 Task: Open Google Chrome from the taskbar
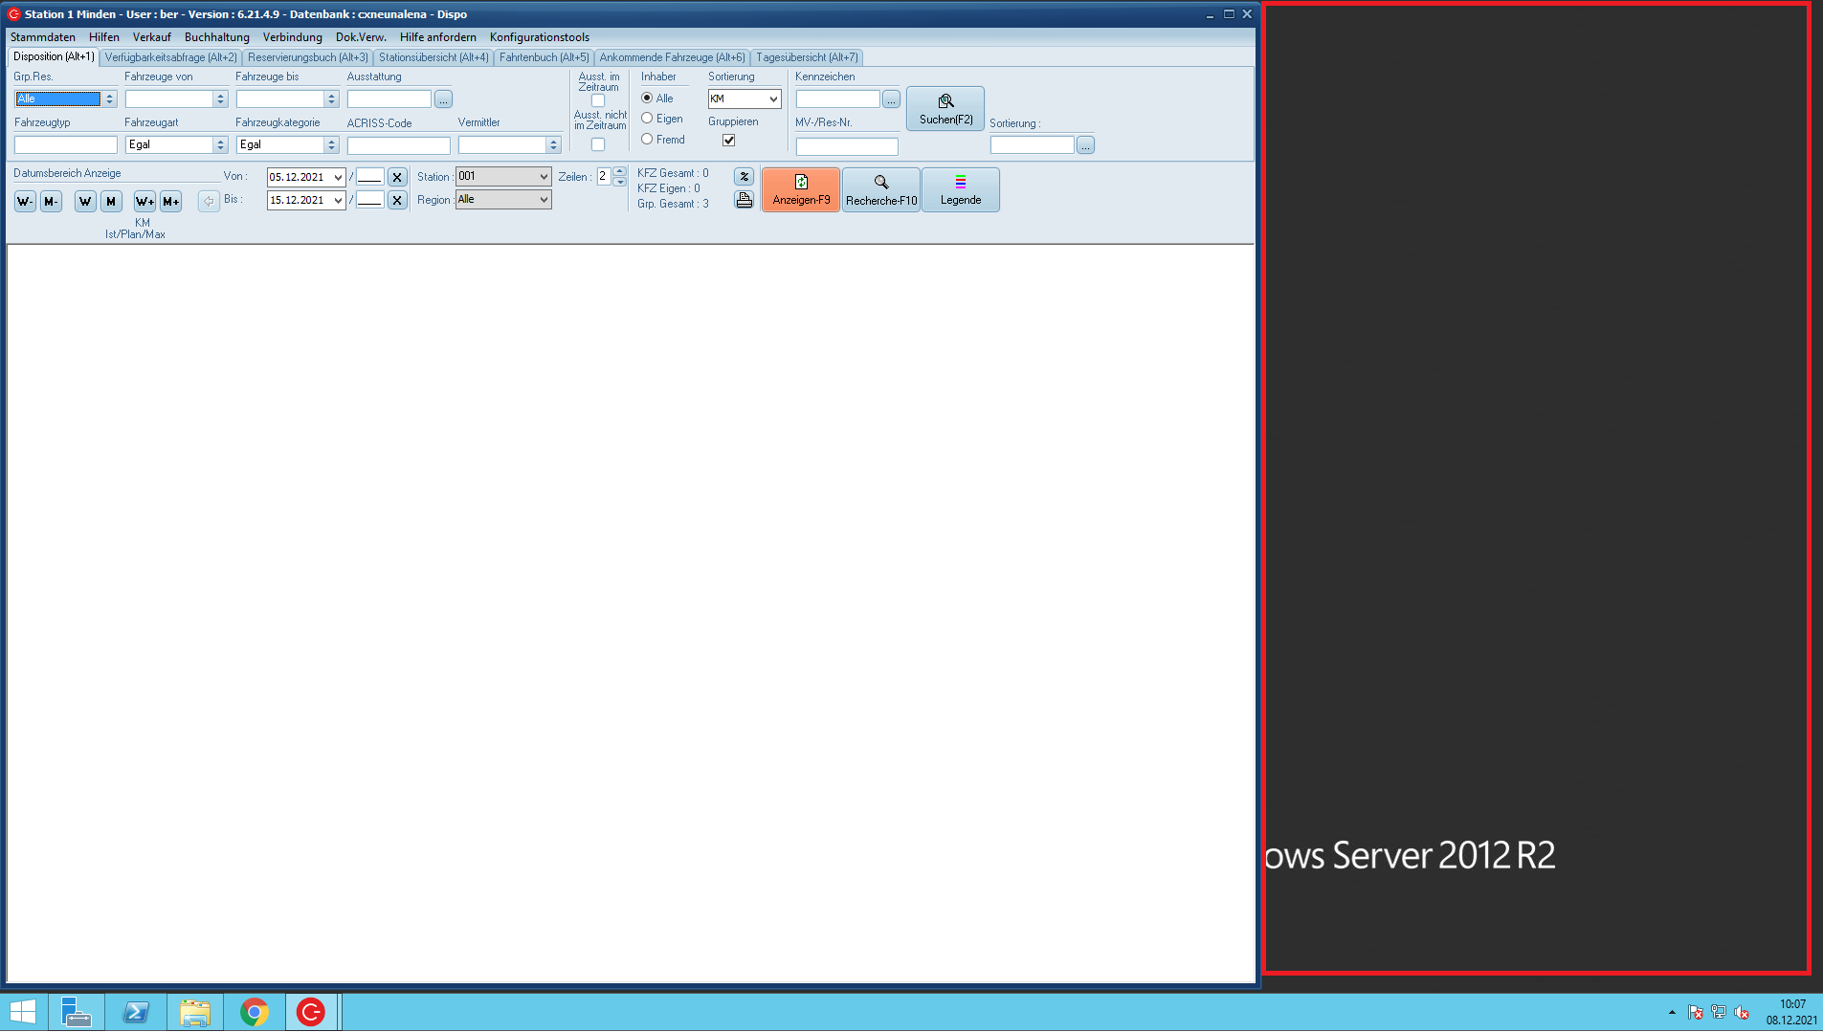click(x=254, y=1012)
